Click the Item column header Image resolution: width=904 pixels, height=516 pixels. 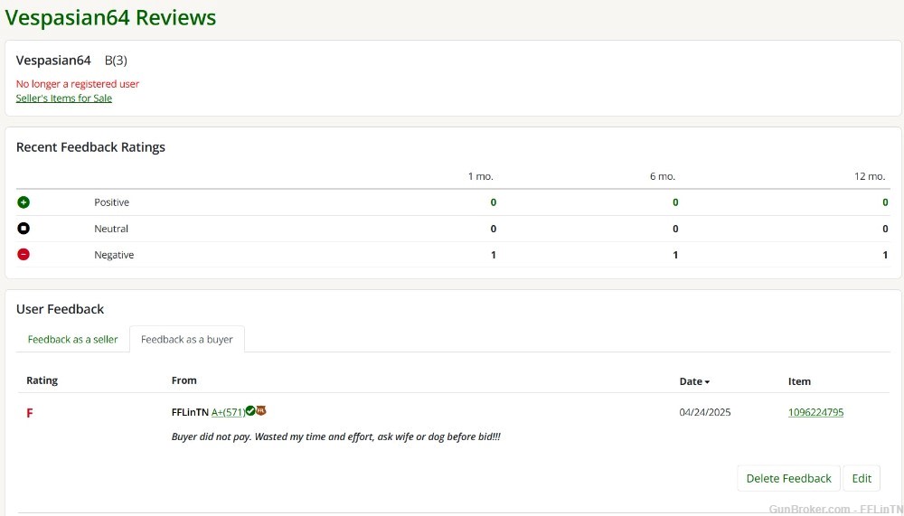pos(799,381)
